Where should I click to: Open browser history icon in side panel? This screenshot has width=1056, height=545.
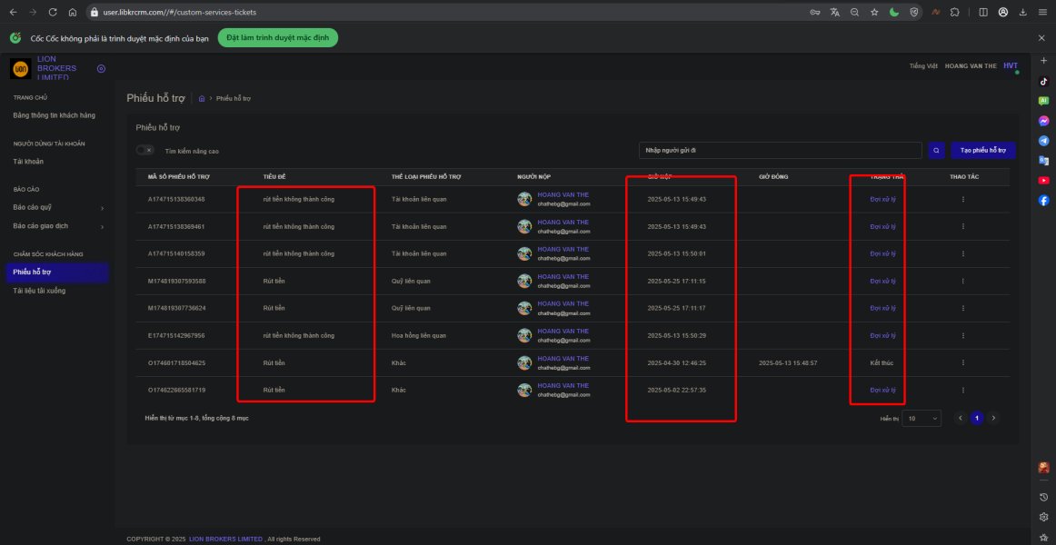(1044, 497)
